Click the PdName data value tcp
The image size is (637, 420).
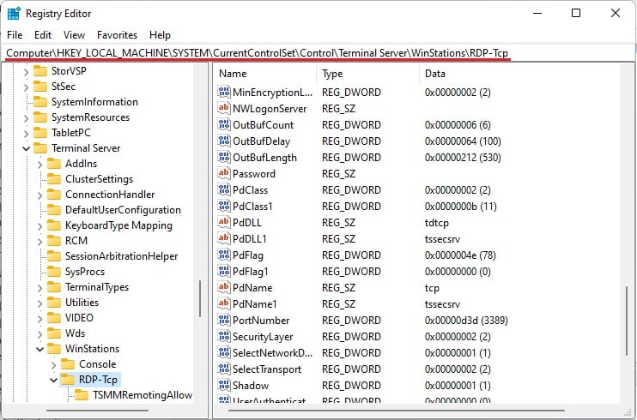coord(432,288)
